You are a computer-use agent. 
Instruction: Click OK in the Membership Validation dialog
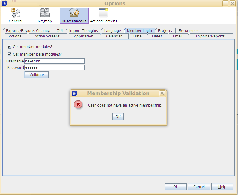click(x=118, y=117)
